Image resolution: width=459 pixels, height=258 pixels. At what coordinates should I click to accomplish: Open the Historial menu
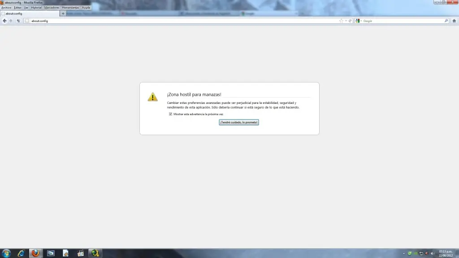click(x=36, y=8)
